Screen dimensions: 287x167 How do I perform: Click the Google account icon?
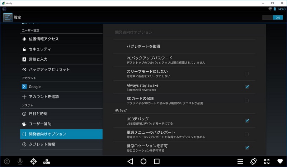(x=24, y=87)
